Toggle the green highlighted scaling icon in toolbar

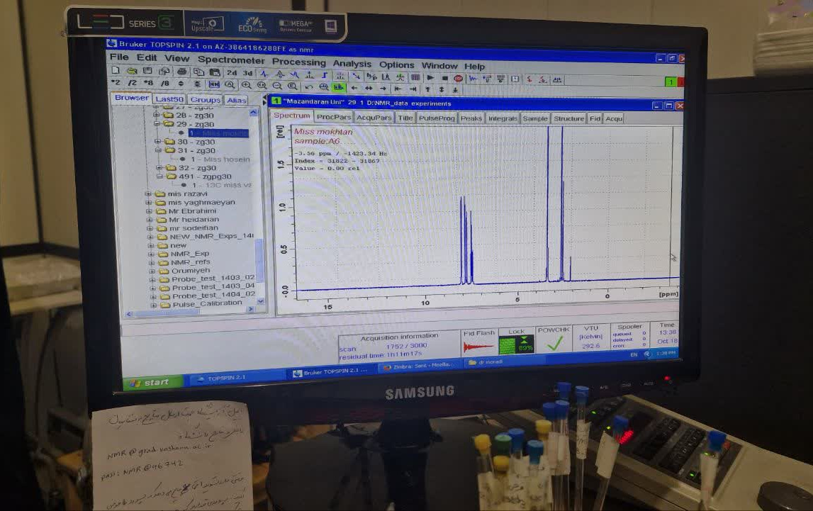tap(339, 87)
